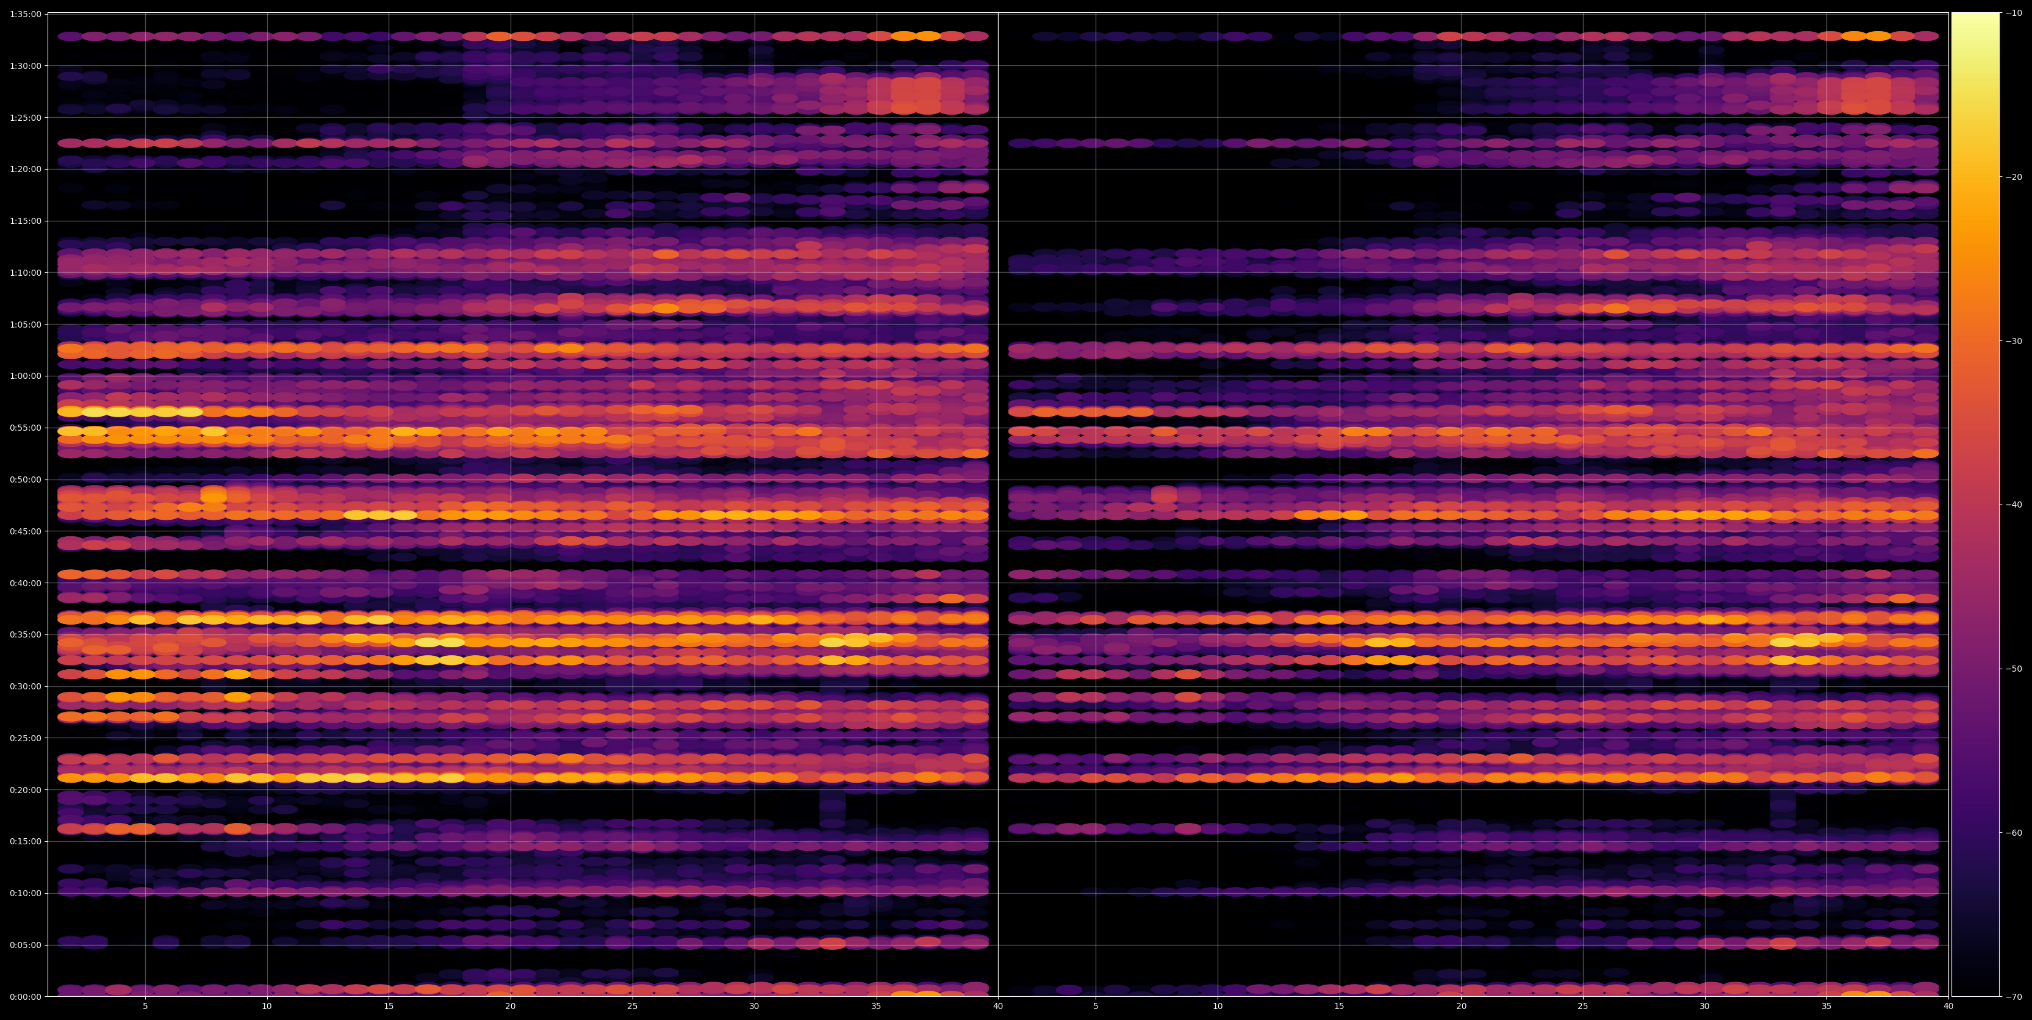This screenshot has width=2032, height=1020.
Task: Pick the 0:45:00 y-axis tick label
Action: tap(26, 531)
